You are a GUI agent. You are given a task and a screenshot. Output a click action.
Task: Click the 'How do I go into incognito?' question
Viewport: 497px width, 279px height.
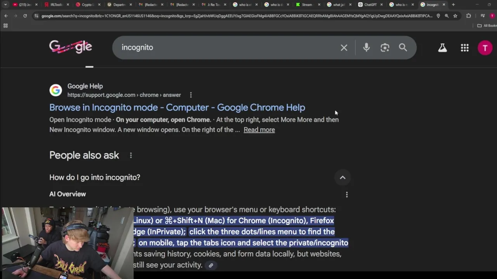(95, 177)
